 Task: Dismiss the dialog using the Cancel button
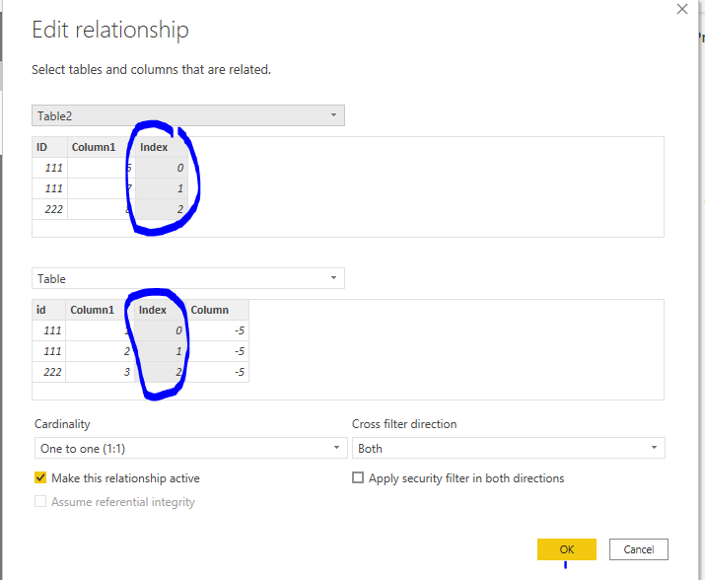(x=639, y=549)
